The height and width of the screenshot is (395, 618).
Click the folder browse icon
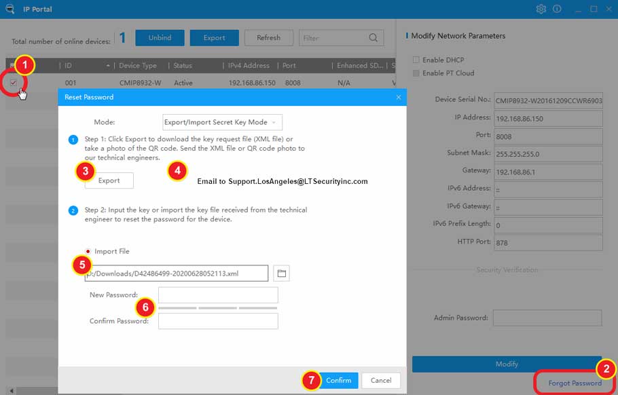[281, 273]
